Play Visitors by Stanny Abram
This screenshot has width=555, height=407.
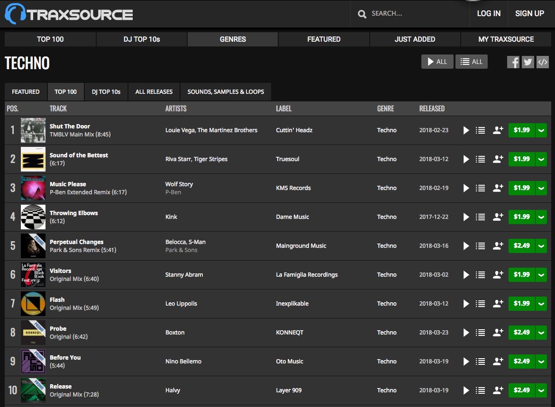coord(466,275)
